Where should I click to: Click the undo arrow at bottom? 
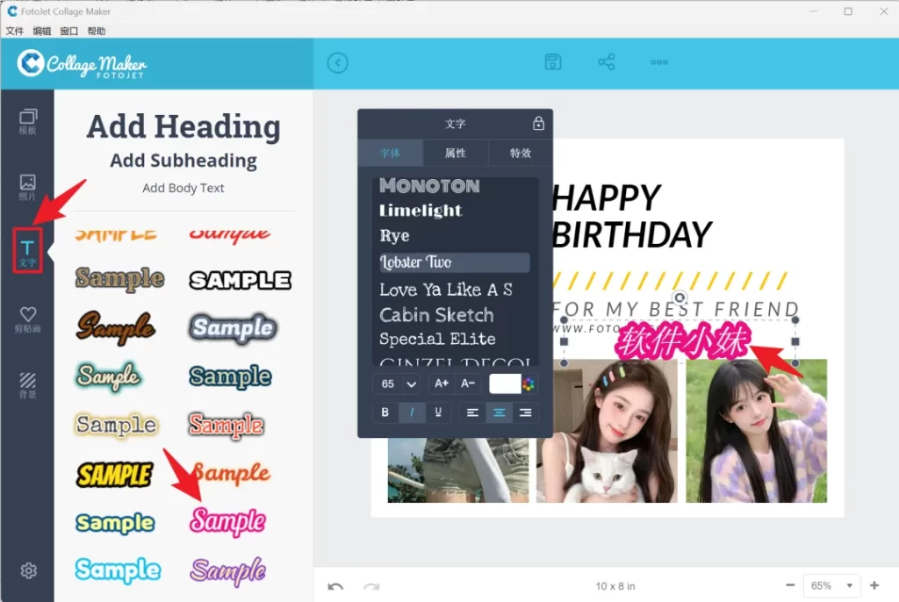pyautogui.click(x=335, y=586)
